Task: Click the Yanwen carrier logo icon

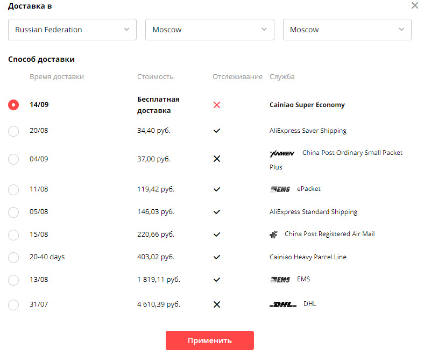Action: click(282, 153)
